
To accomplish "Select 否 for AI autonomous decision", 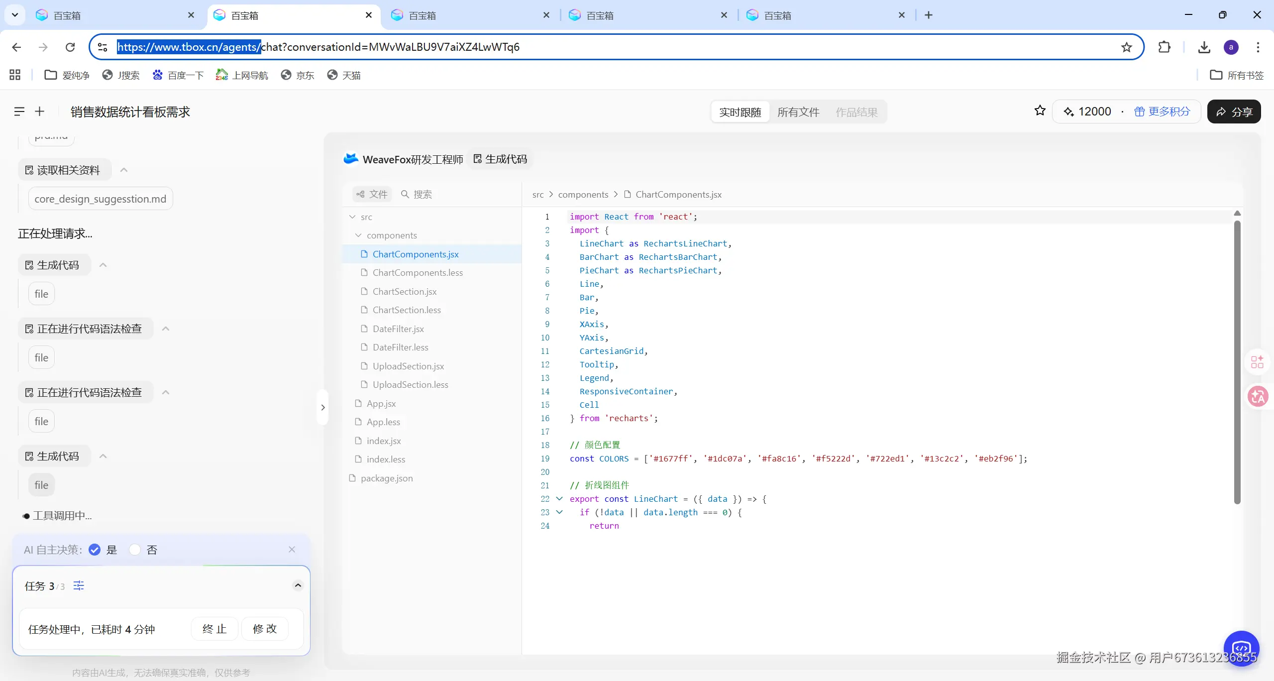I will coord(135,550).
